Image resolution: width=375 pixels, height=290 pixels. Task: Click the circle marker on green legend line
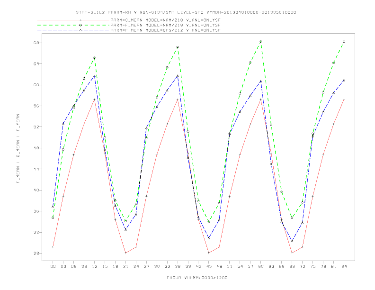pos(80,25)
